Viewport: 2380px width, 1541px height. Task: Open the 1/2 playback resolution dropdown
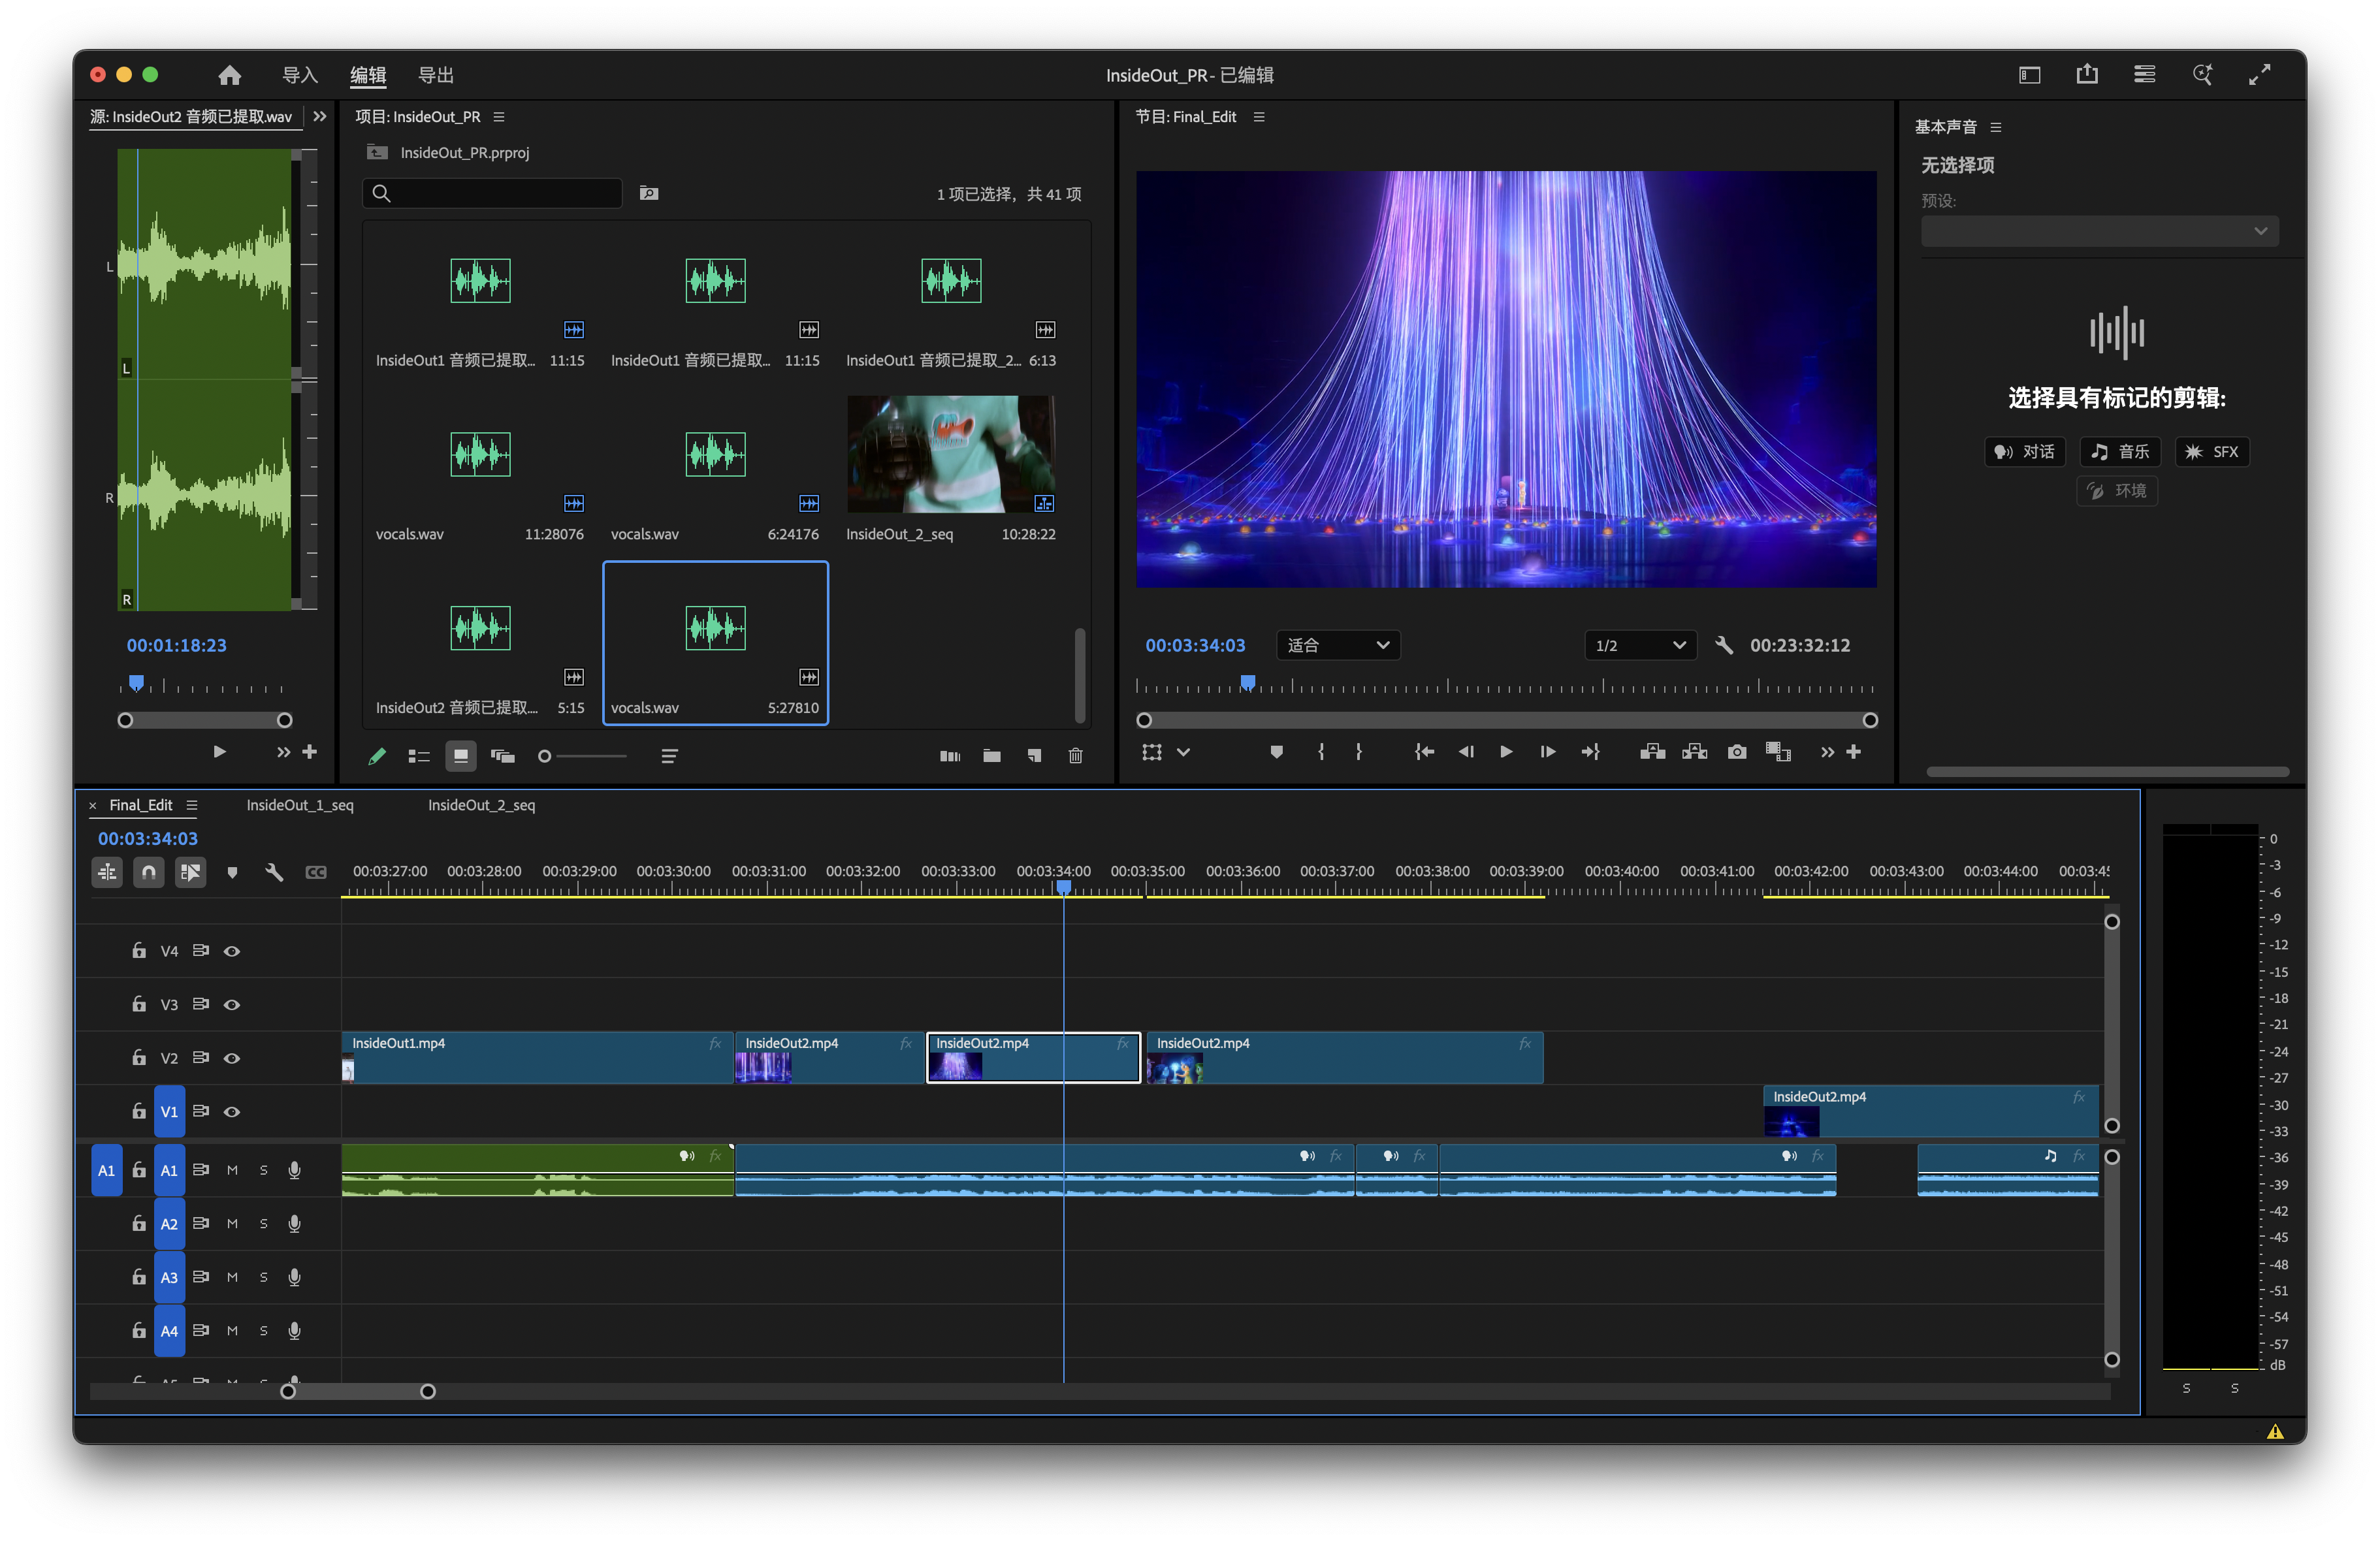pyautogui.click(x=1640, y=645)
